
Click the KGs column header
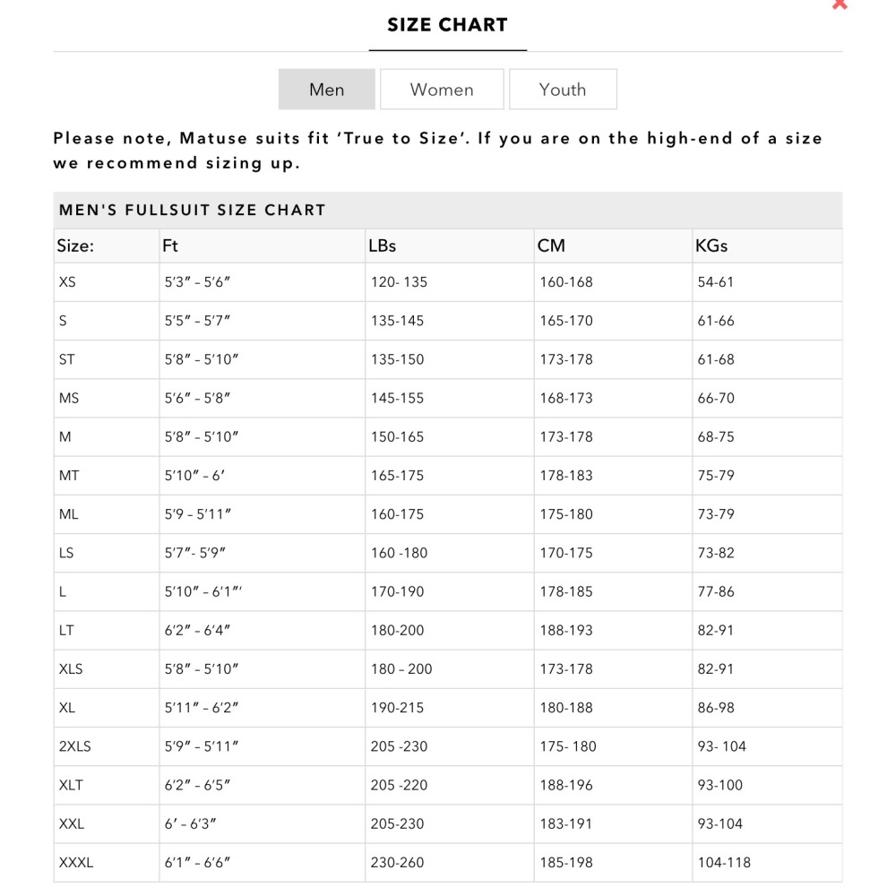click(x=711, y=246)
